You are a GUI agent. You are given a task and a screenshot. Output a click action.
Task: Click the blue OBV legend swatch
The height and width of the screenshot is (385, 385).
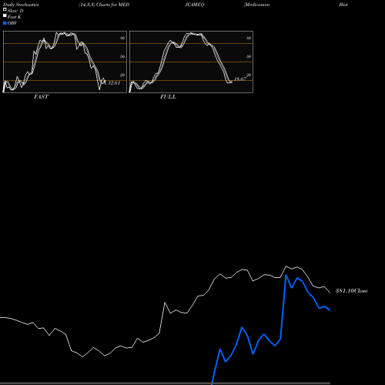coord(5,23)
